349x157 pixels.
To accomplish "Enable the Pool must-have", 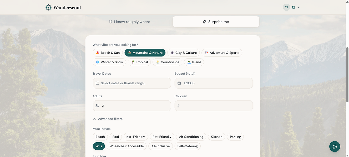I will [116, 137].
